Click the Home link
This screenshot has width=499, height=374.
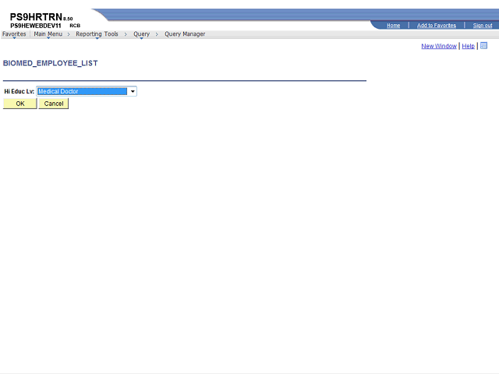tap(393, 26)
